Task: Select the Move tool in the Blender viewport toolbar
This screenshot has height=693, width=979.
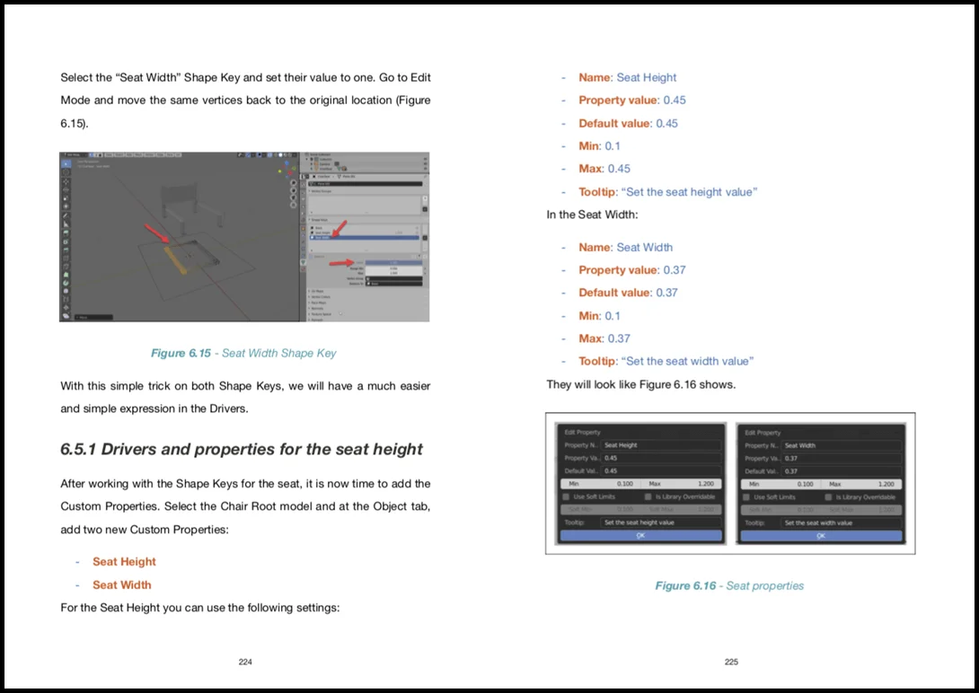Action: pos(66,181)
